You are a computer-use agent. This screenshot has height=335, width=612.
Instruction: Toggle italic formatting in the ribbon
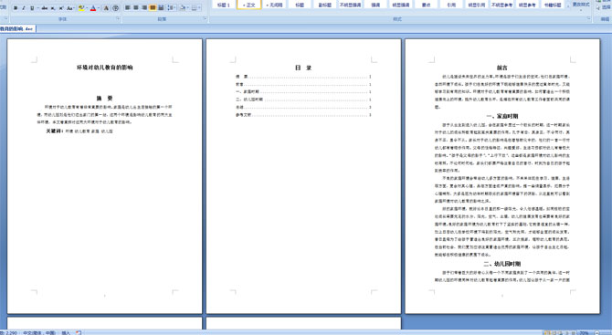tap(24, 8)
